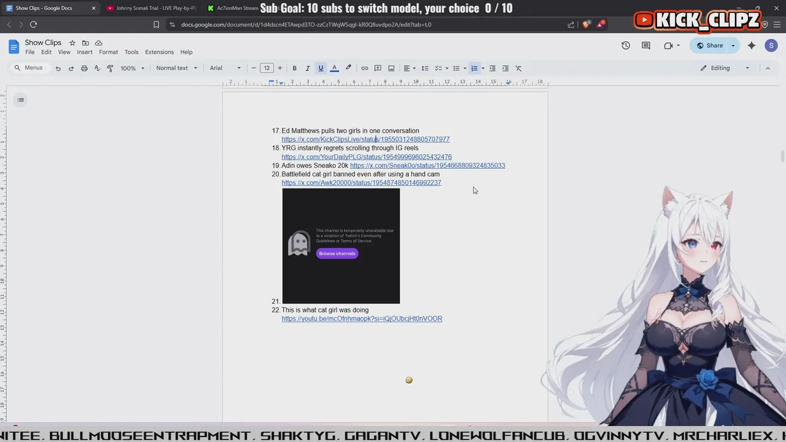The image size is (786, 442).
Task: Decrease font size with minus button
Action: (254, 68)
